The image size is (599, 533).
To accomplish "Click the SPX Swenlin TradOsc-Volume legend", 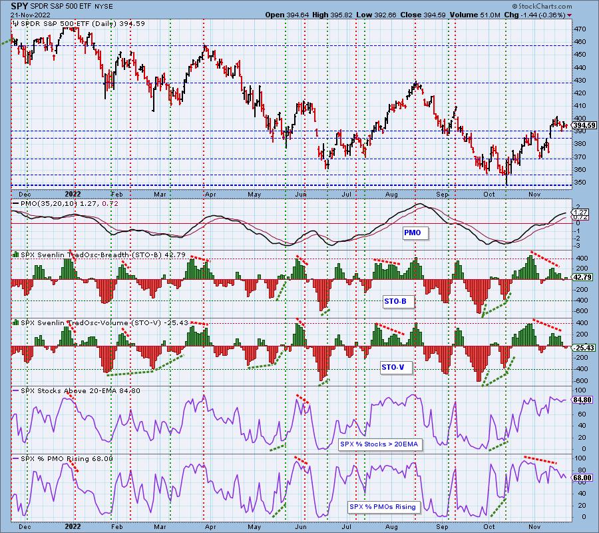I will click(x=104, y=322).
